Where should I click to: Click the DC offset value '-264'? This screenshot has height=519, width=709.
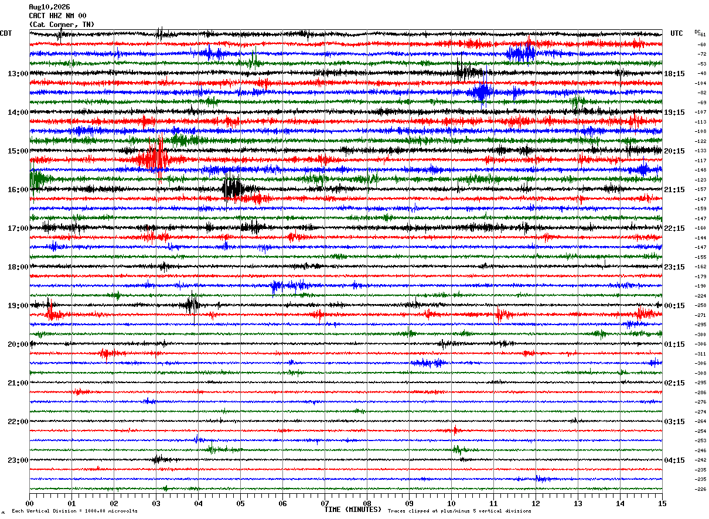point(700,422)
